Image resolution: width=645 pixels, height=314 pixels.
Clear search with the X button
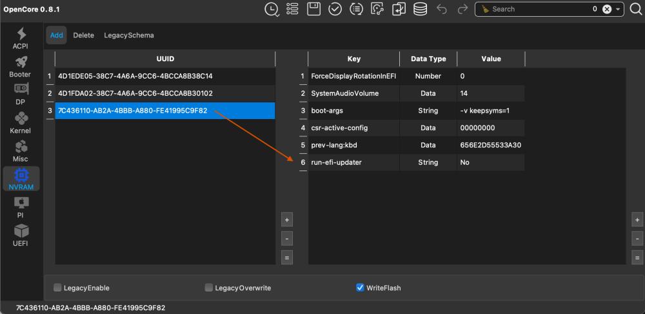click(607, 9)
